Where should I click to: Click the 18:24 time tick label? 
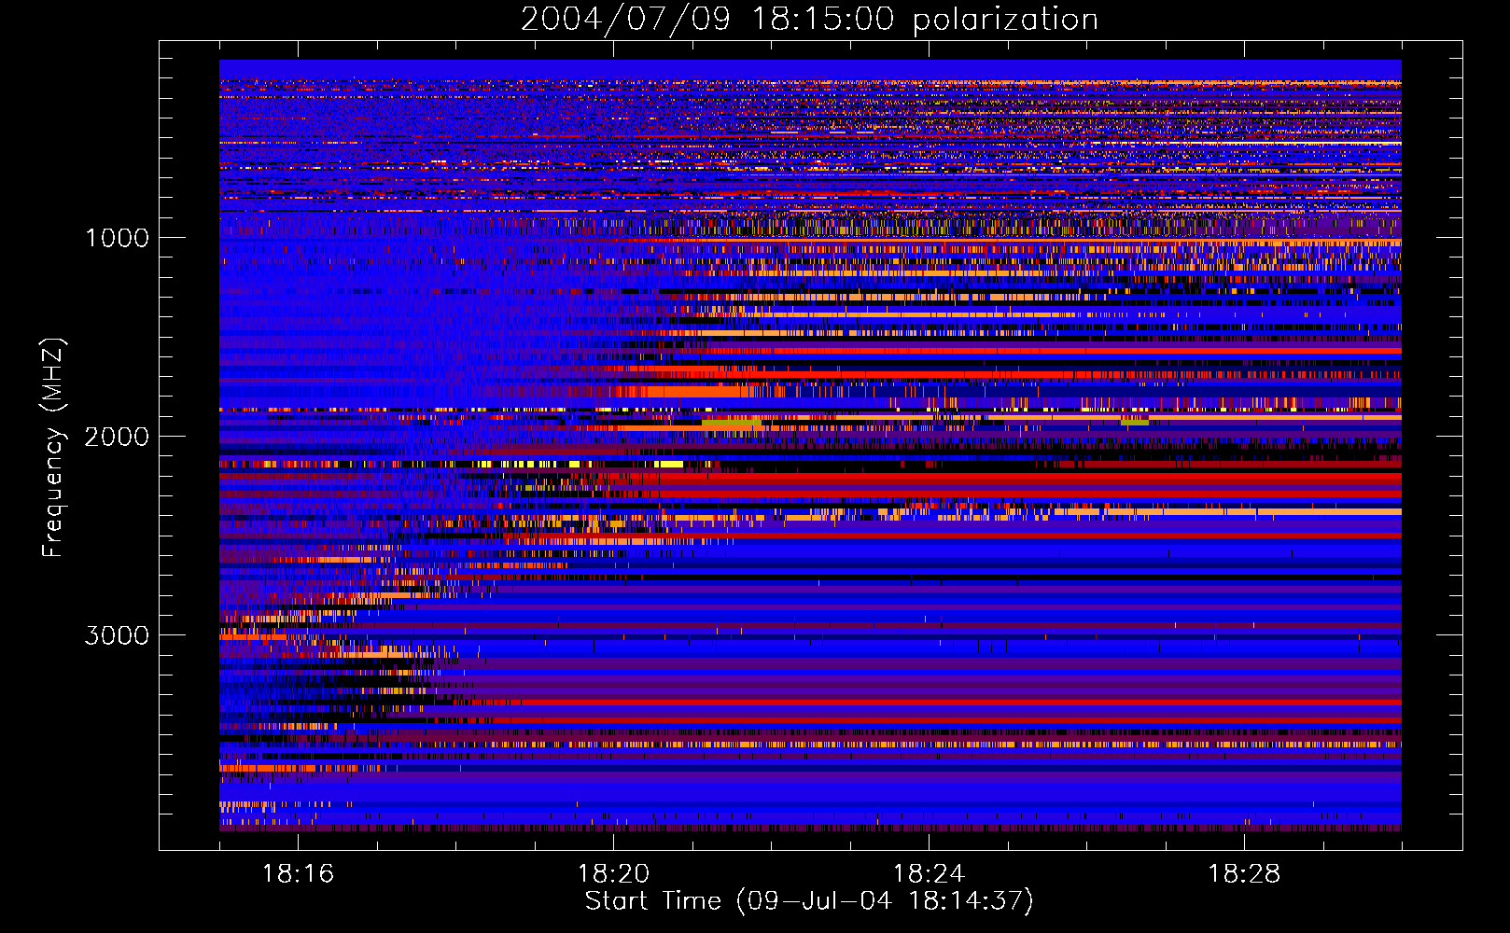[929, 874]
